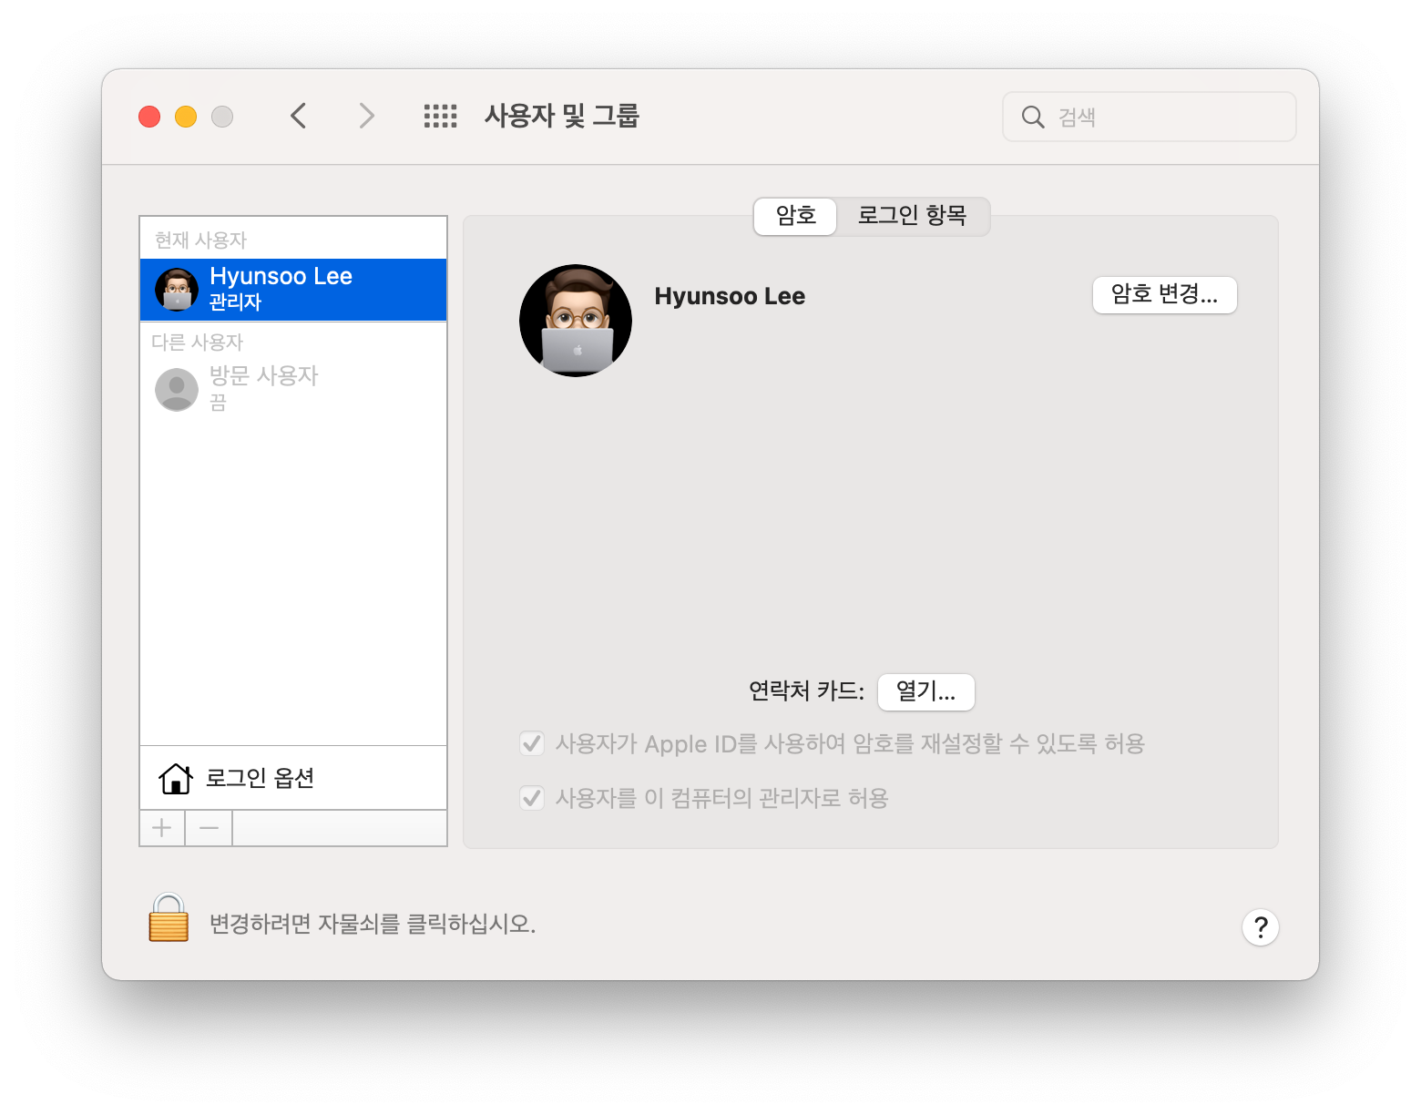Screen dimensions: 1421x1115
Task: Click the 암호 변경... button
Action: [1165, 294]
